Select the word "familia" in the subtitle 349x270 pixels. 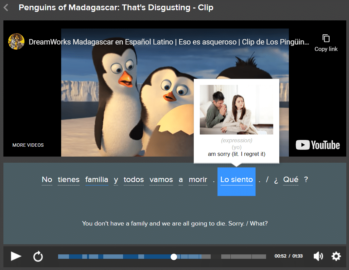pyautogui.click(x=97, y=180)
